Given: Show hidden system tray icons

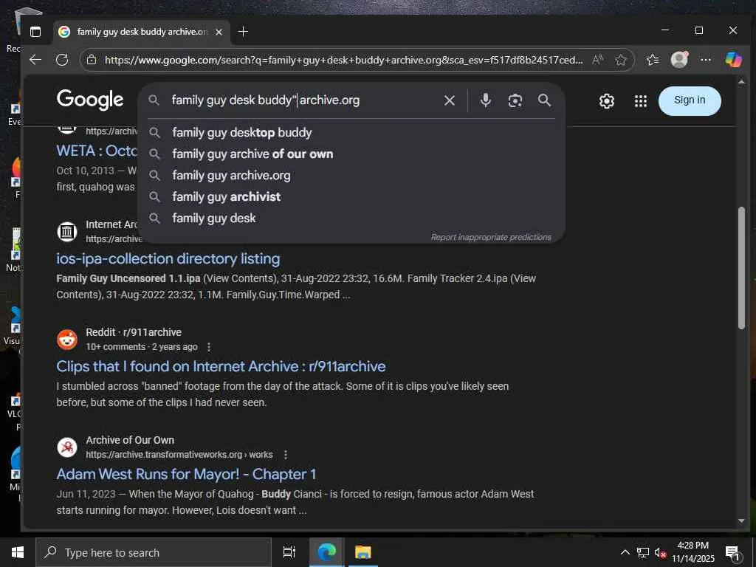Looking at the screenshot, I should click(625, 552).
